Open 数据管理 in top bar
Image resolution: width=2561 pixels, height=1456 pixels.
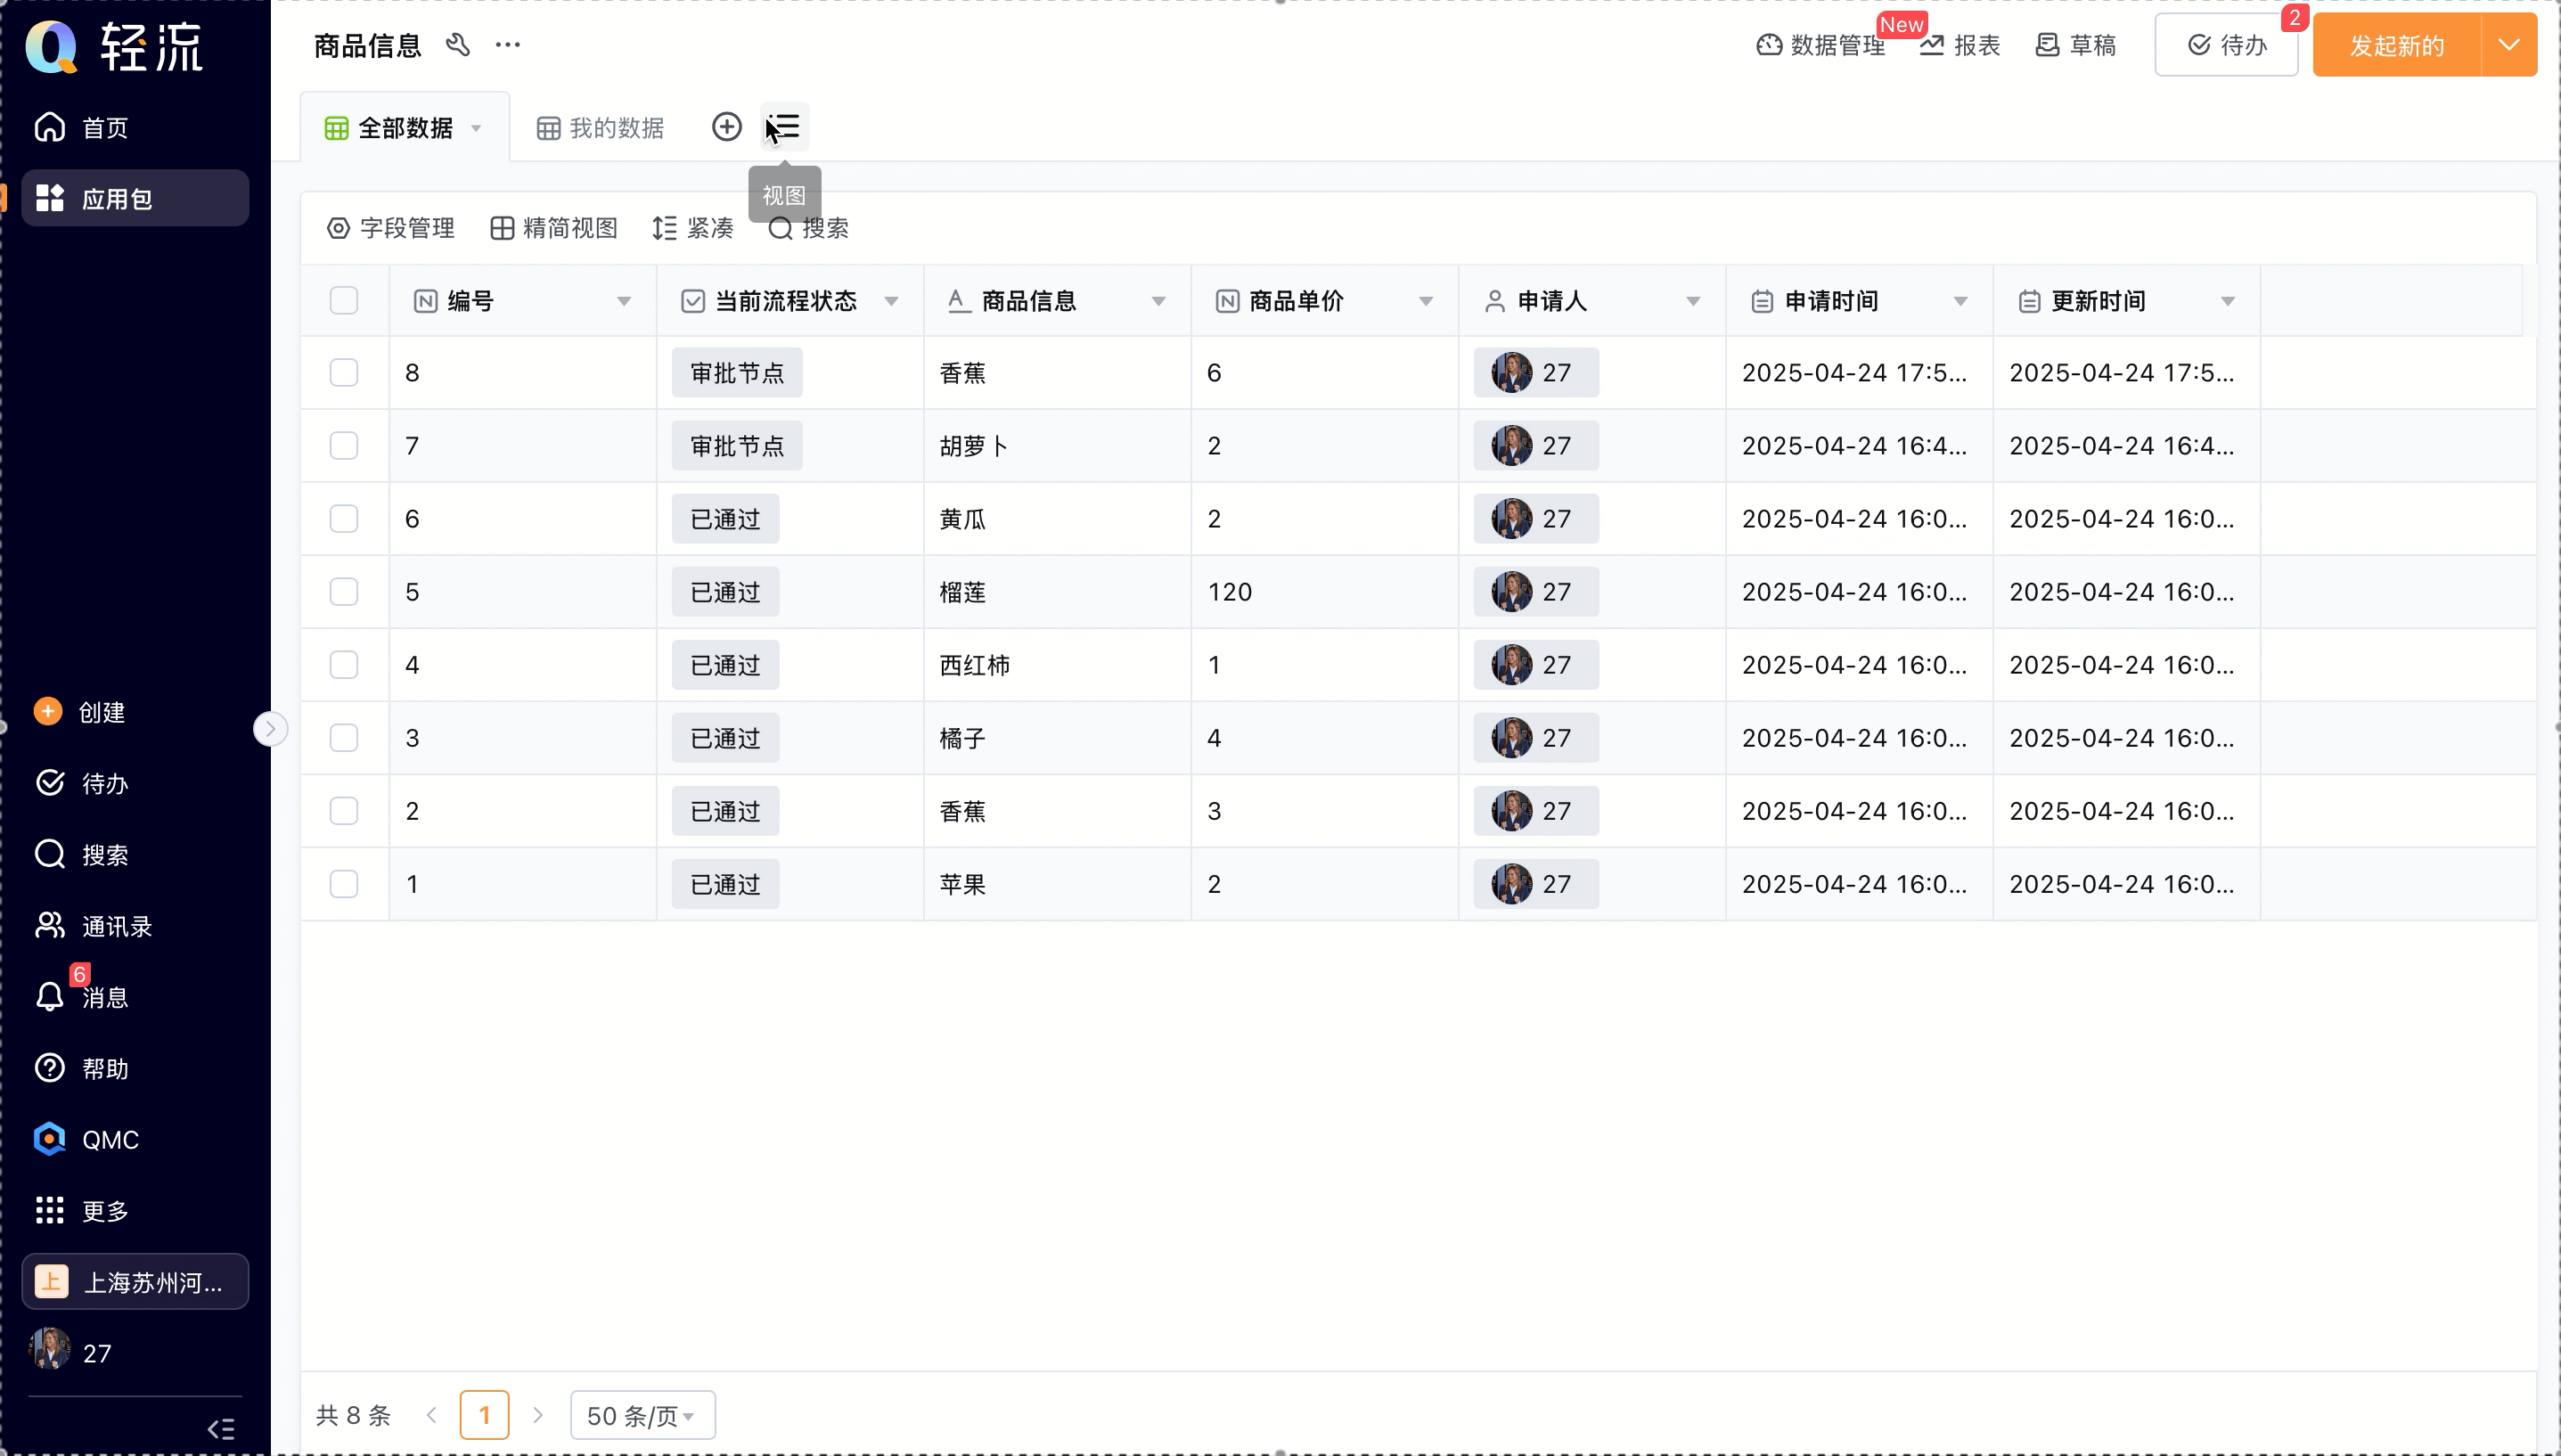pos(1821,45)
